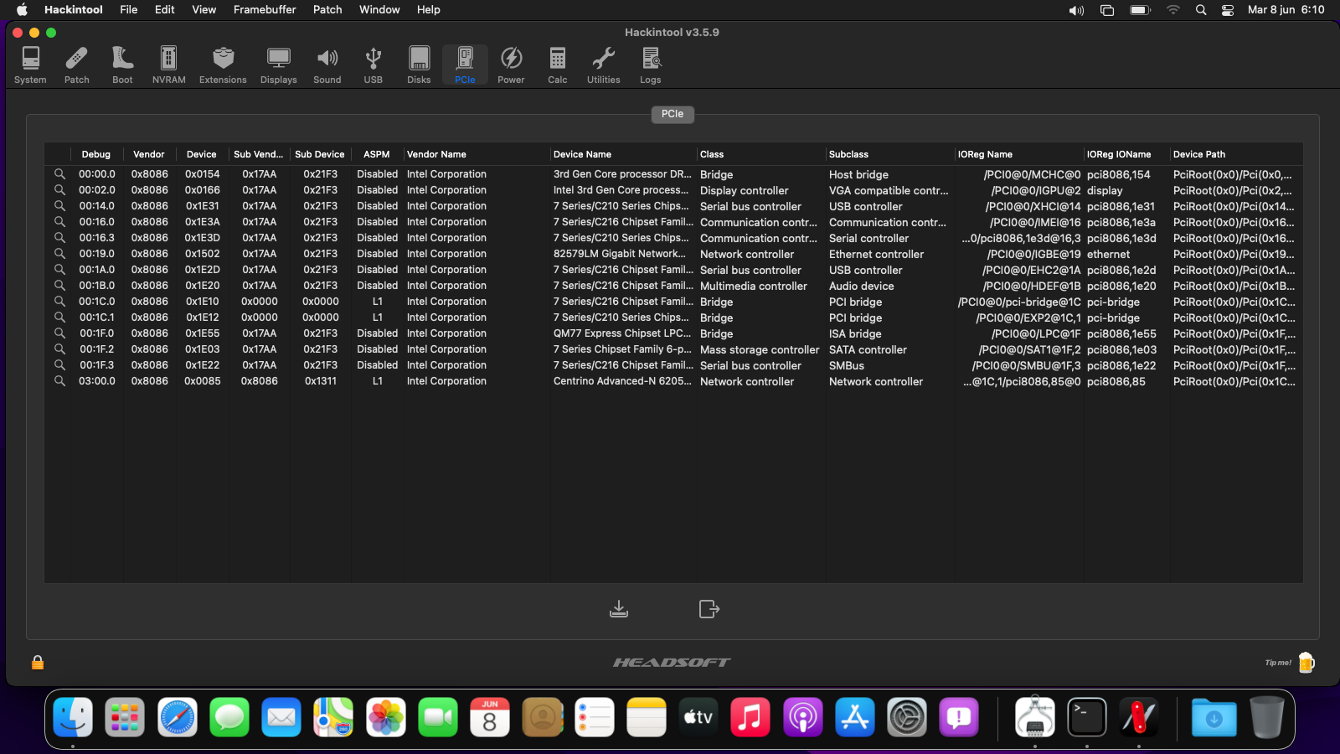Image resolution: width=1340 pixels, height=754 pixels.
Task: Open the Displays toolbar section
Action: click(x=278, y=65)
